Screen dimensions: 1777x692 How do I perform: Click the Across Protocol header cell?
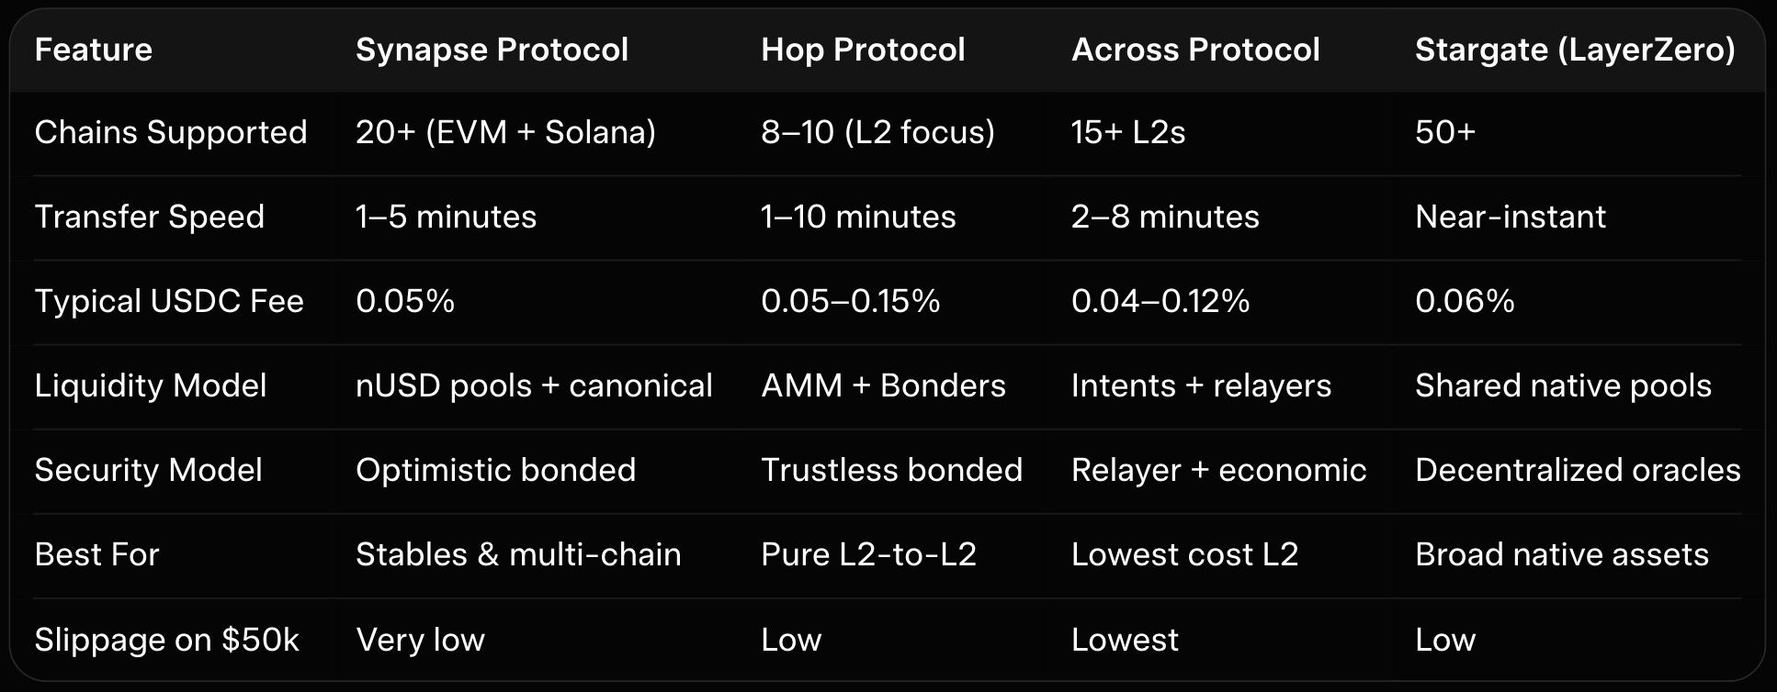pos(1195,50)
